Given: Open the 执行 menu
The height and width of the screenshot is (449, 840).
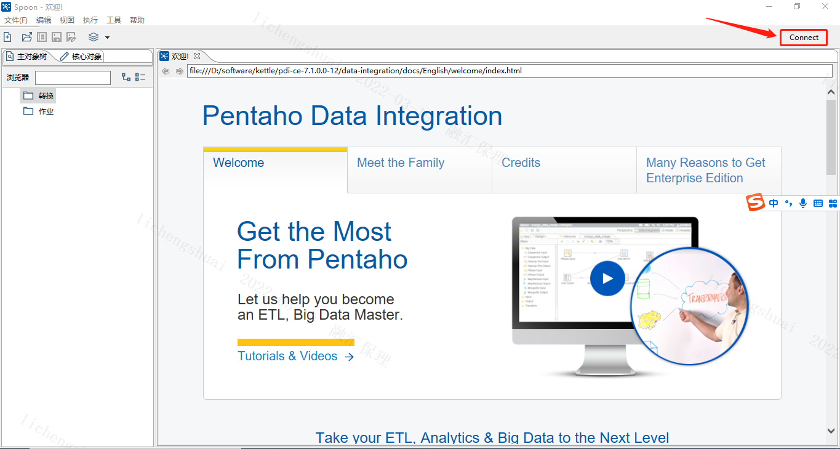Looking at the screenshot, I should pyautogui.click(x=90, y=20).
